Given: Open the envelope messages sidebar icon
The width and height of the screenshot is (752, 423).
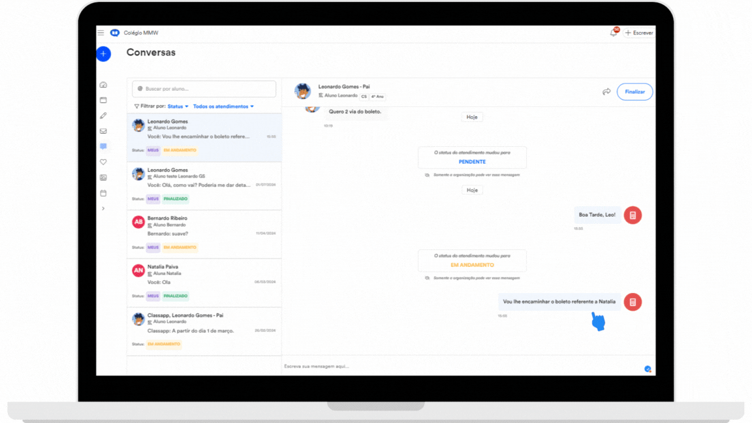Looking at the screenshot, I should click(103, 131).
